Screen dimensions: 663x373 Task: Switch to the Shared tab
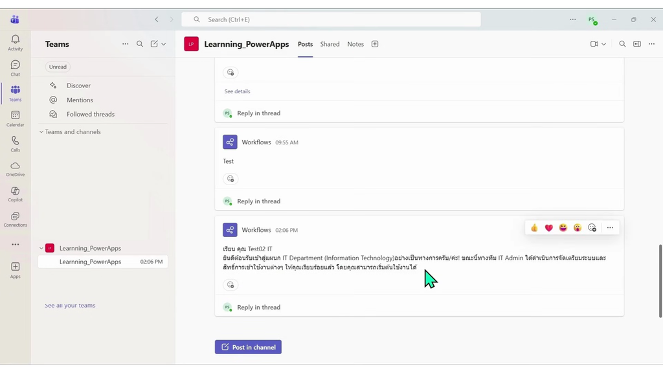click(x=330, y=44)
